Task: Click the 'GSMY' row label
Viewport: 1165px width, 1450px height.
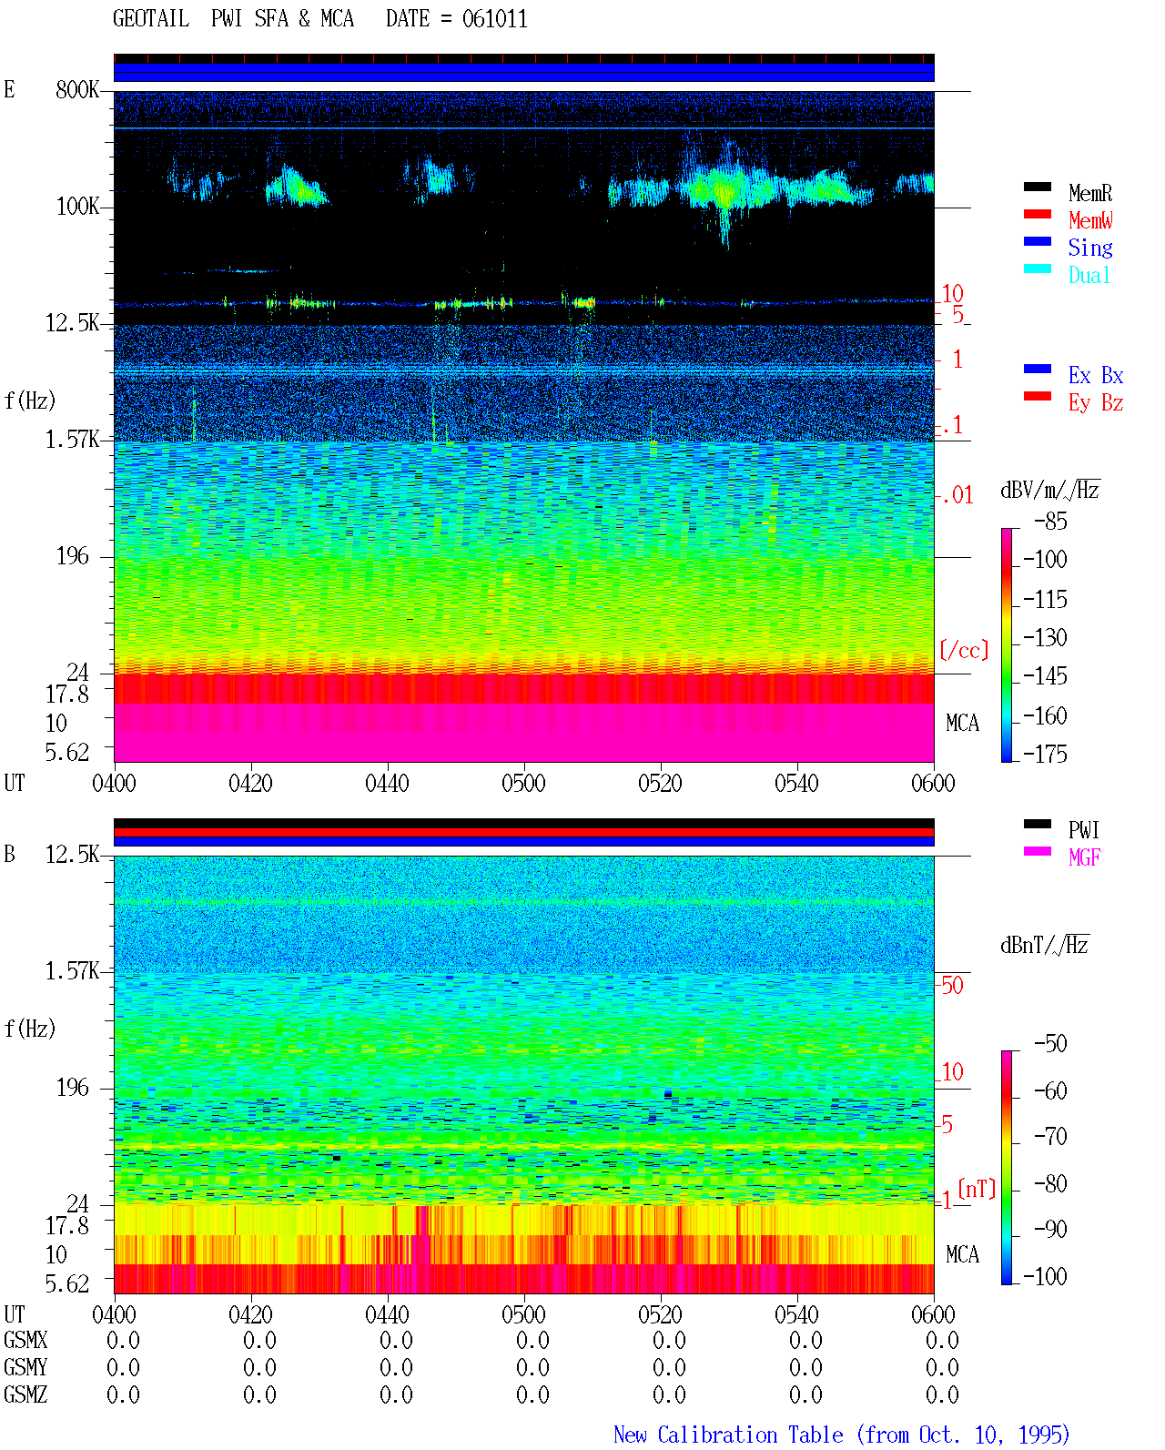Action: pyautogui.click(x=25, y=1367)
